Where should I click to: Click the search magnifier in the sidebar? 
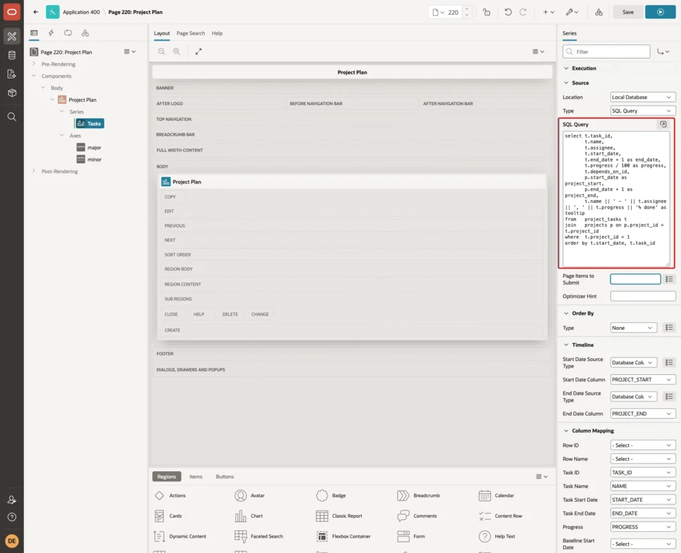(x=12, y=116)
